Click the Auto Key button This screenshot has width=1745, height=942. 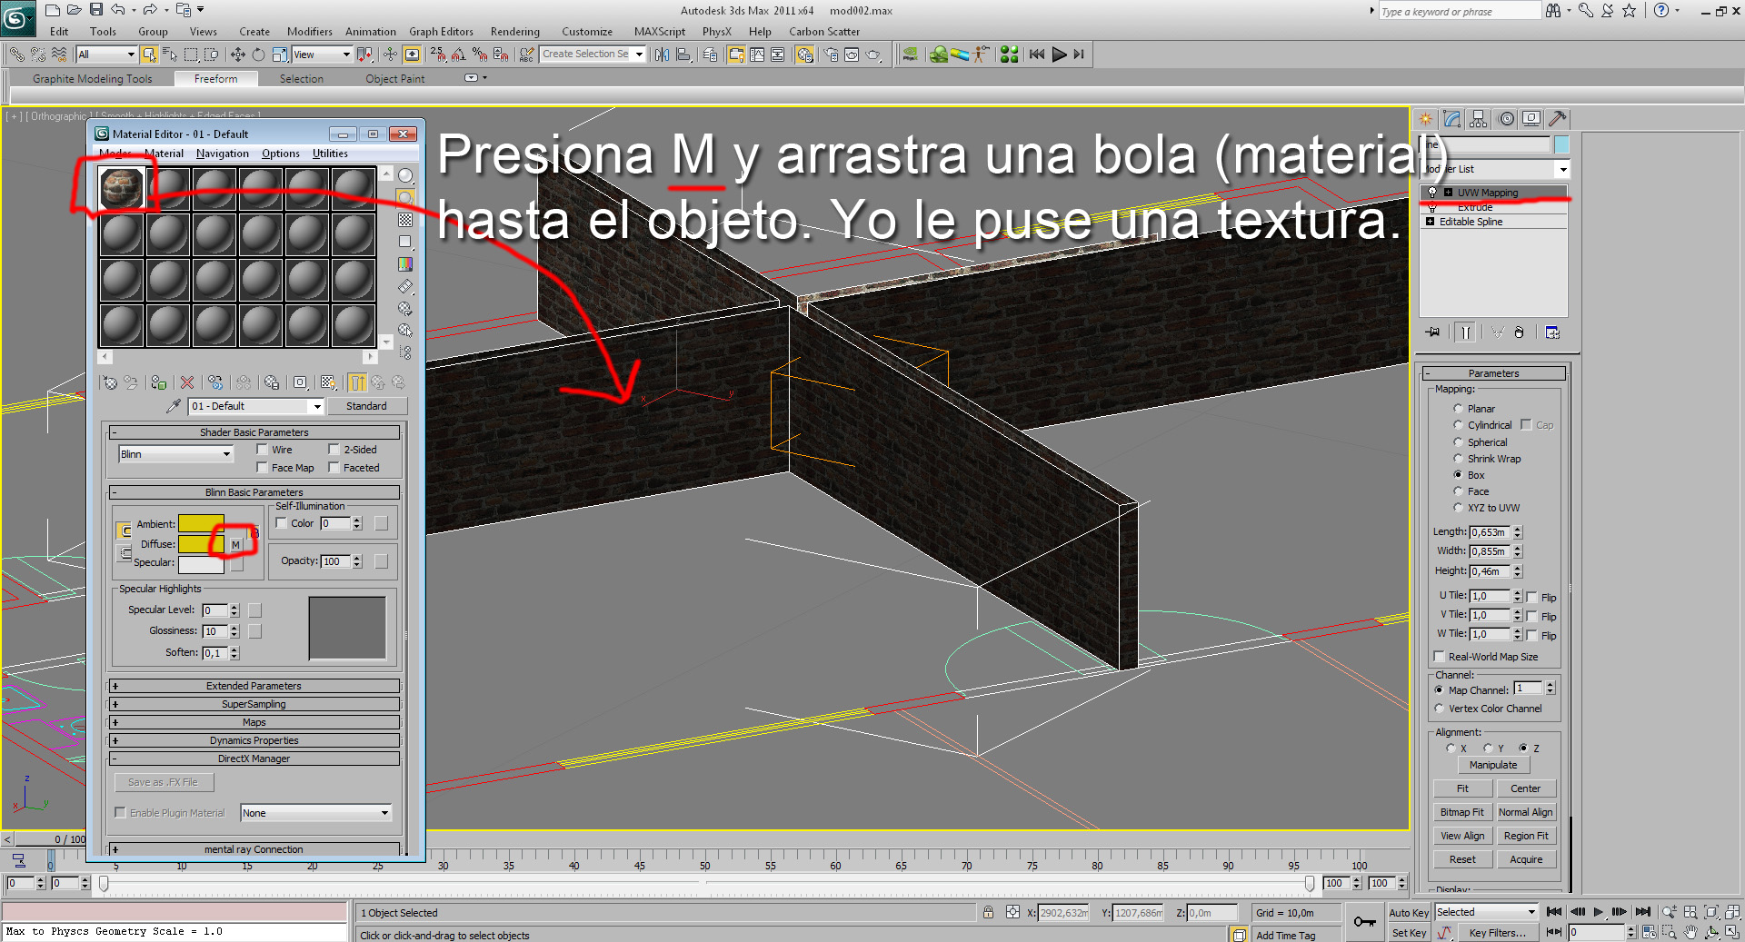click(1409, 913)
